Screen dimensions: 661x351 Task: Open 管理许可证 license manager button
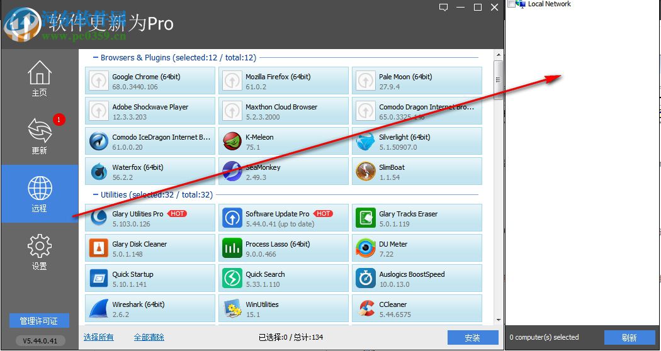pyautogui.click(x=39, y=321)
